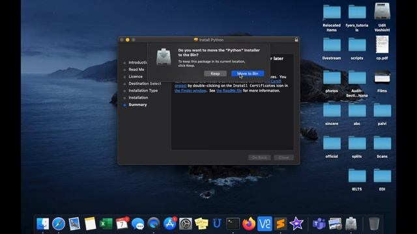
Task: Open Preview from the Dock
Action: (74, 224)
